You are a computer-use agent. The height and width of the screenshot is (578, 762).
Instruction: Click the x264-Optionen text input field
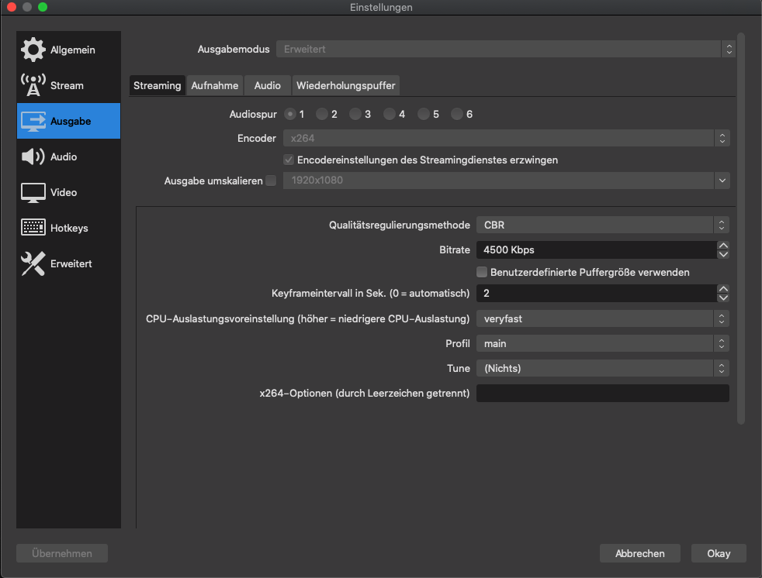[x=602, y=393]
